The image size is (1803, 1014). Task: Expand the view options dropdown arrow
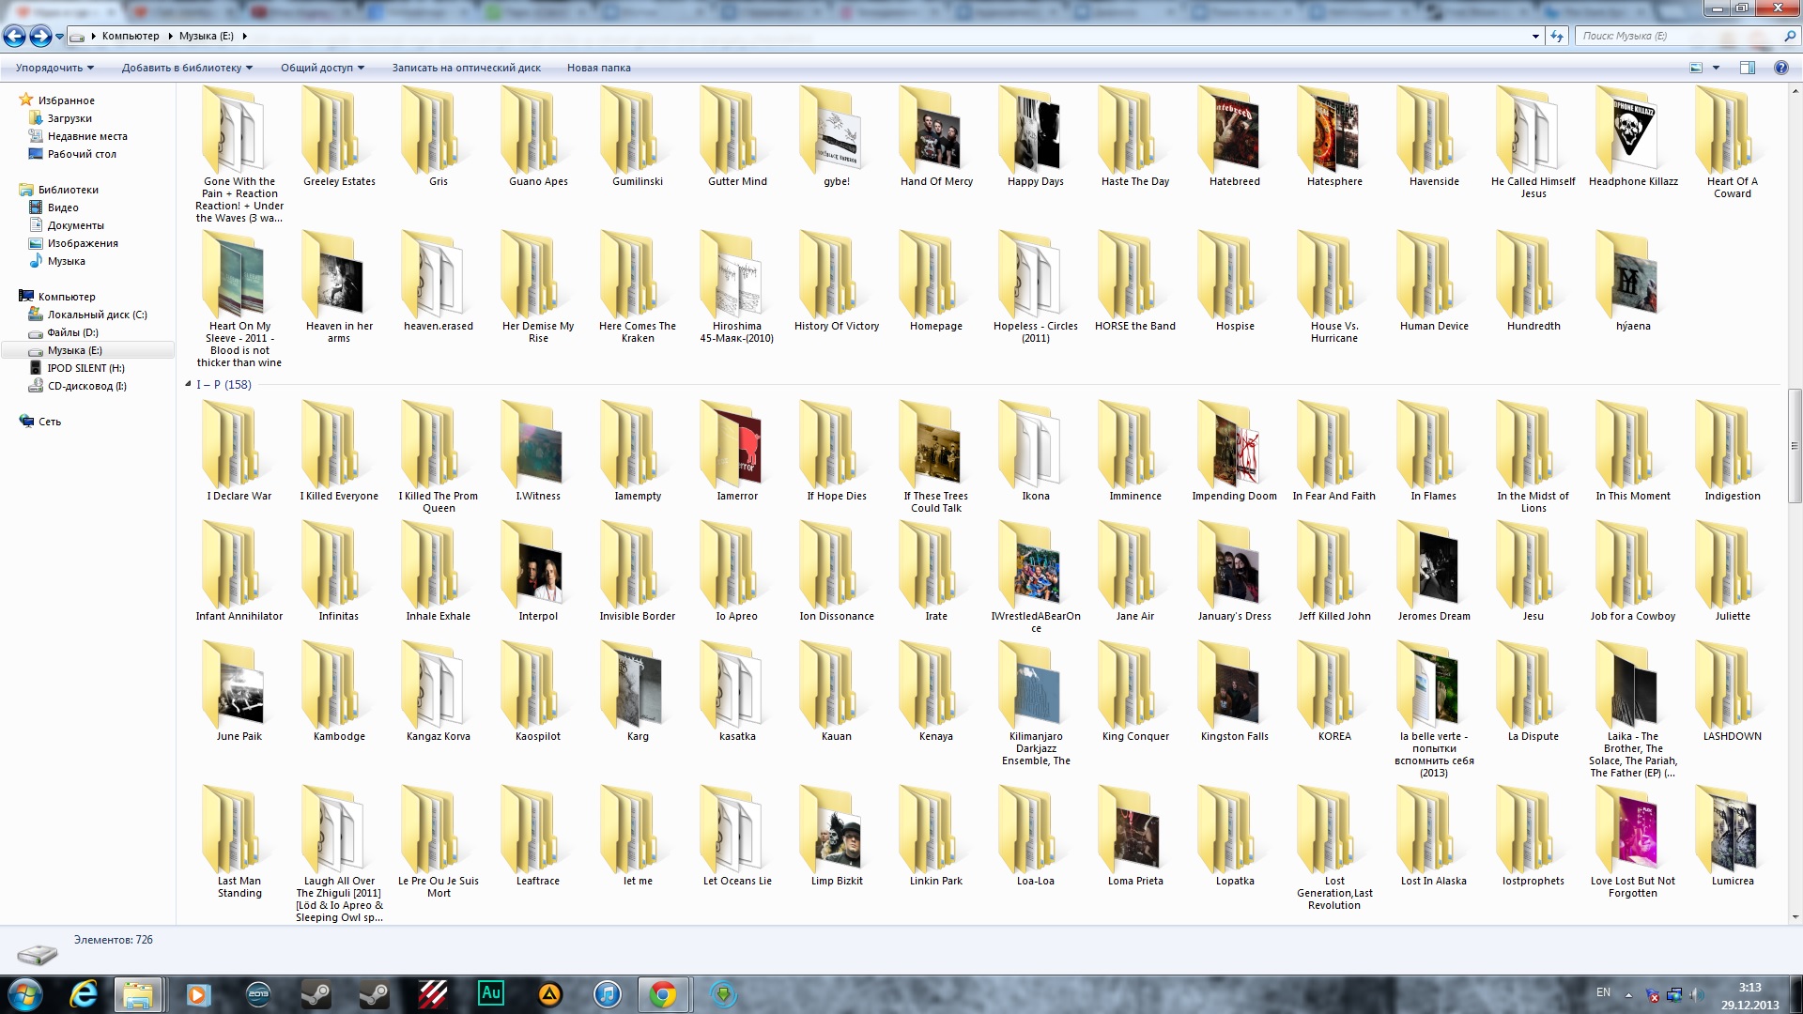[1716, 68]
